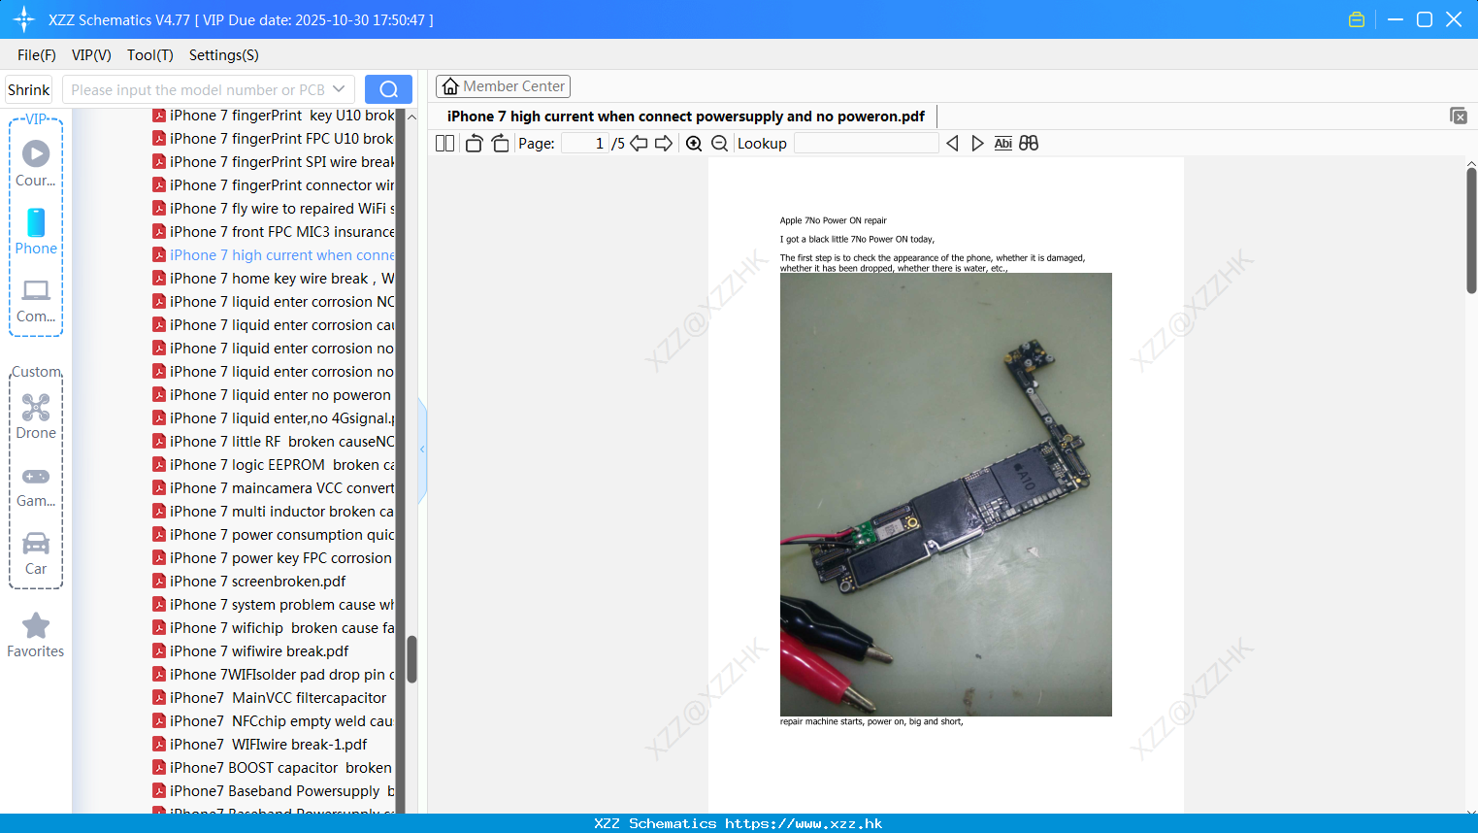Toggle the Abi whole-word match option

1003,143
